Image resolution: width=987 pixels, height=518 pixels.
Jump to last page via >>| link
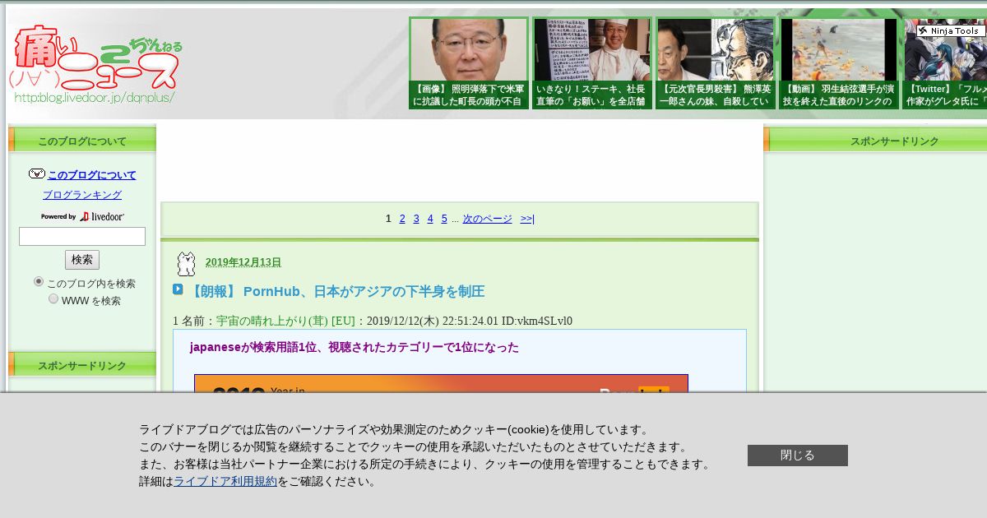pyautogui.click(x=527, y=219)
